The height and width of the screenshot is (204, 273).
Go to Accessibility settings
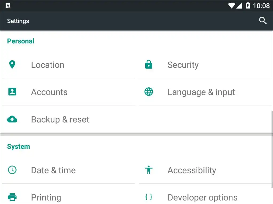192,170
